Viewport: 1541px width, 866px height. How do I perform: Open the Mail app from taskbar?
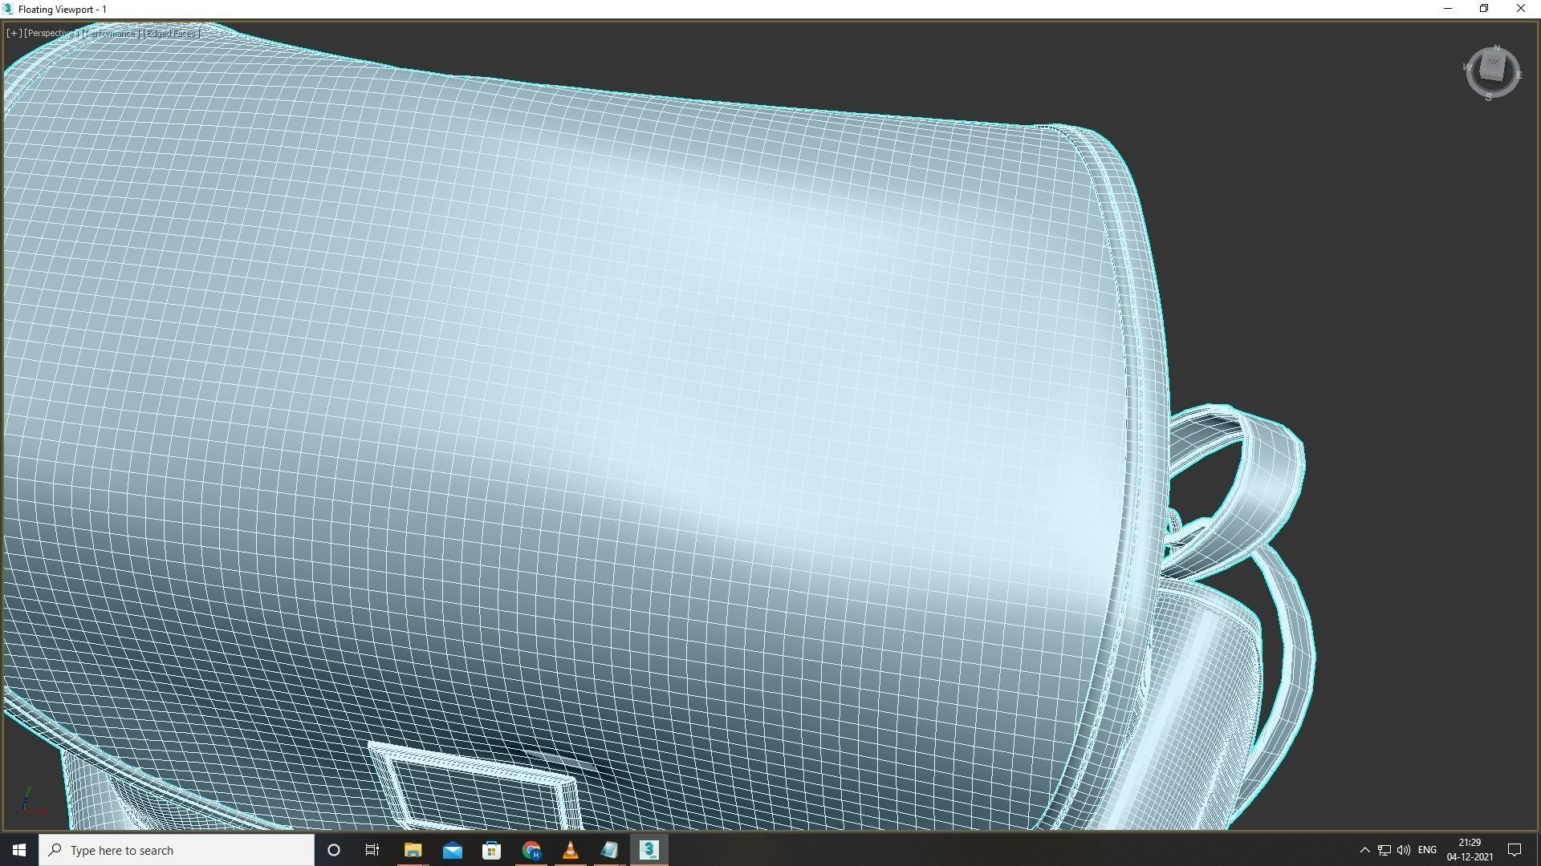point(452,850)
